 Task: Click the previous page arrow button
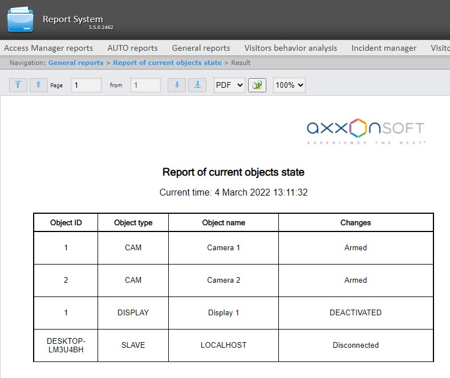38,85
